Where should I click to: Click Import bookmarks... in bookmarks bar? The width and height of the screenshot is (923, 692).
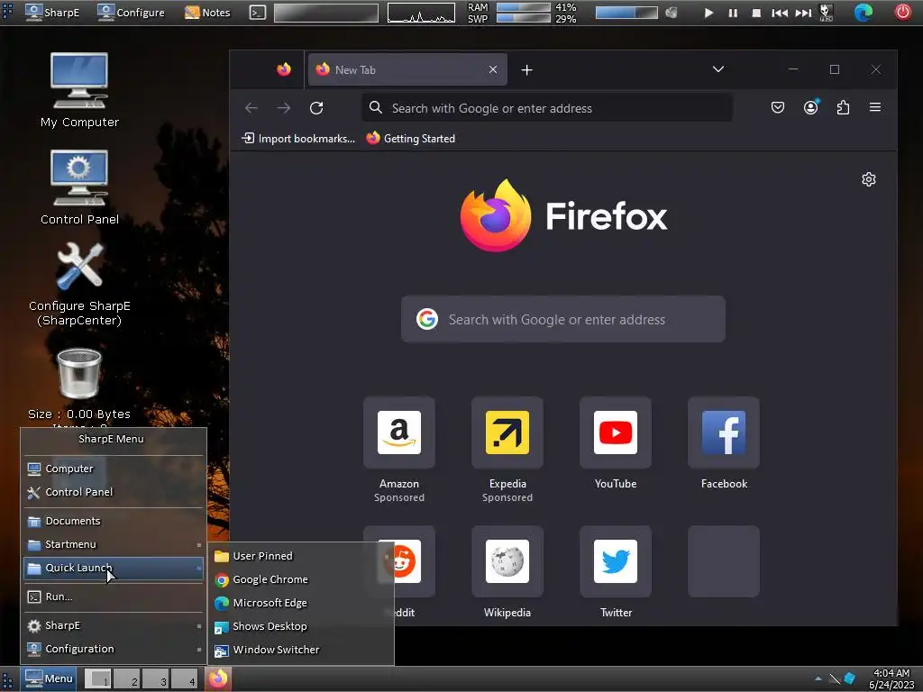298,138
